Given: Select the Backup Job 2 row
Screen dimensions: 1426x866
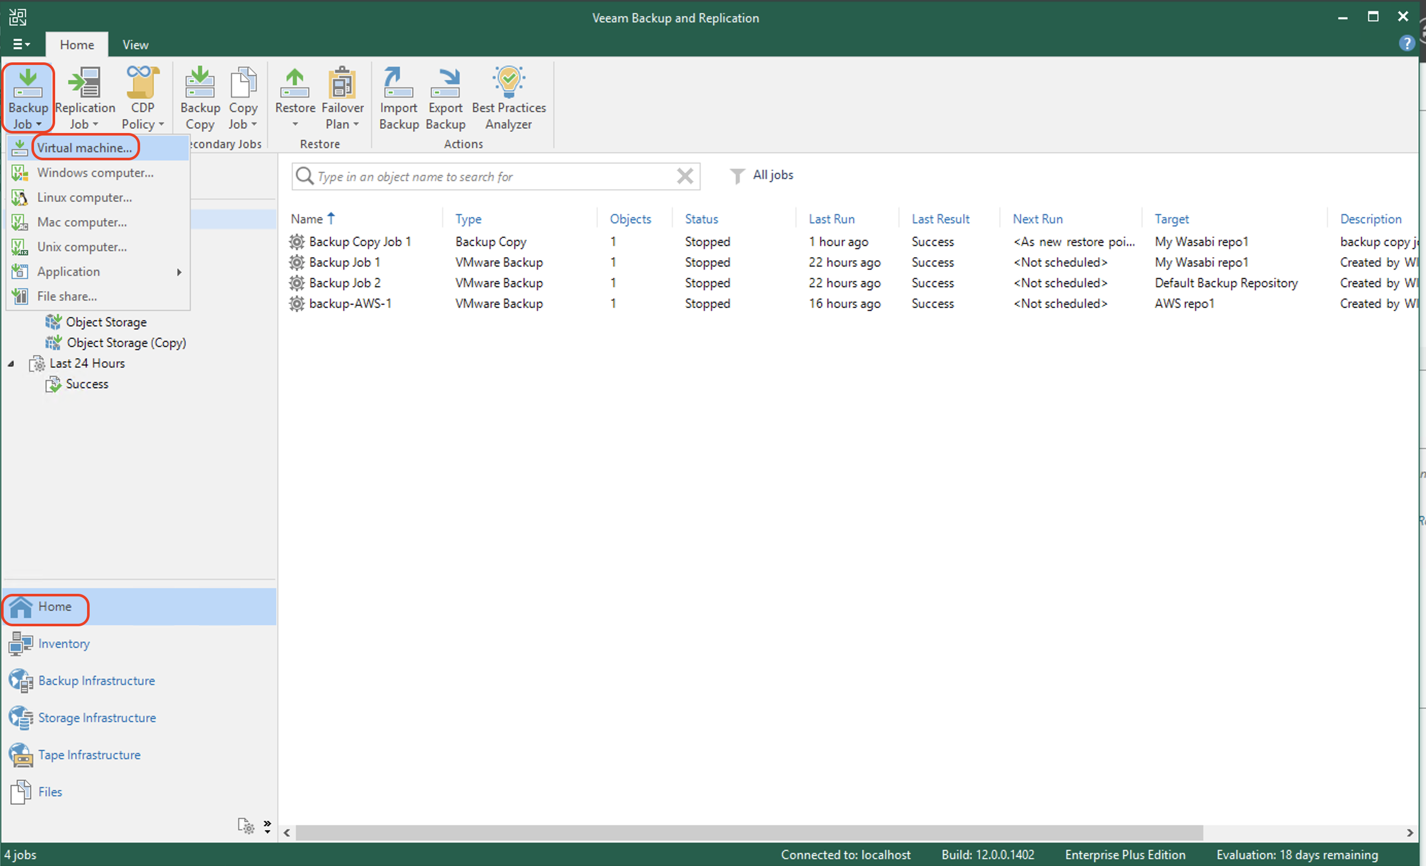Looking at the screenshot, I should tap(854, 284).
